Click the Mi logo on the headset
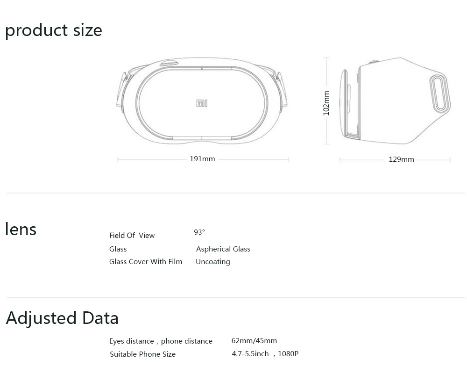Image resolution: width=467 pixels, height=388 pixels. [x=202, y=103]
